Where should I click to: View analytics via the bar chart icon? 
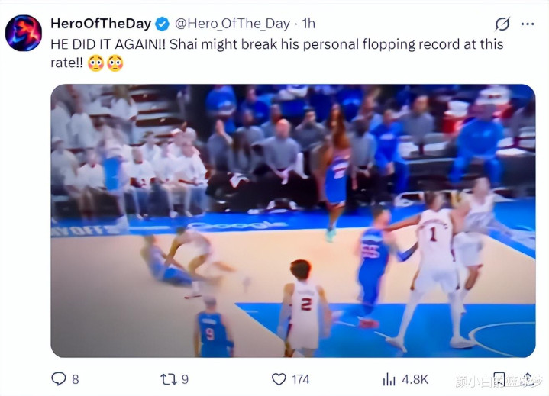click(389, 379)
